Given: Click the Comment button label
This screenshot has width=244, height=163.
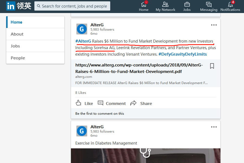Looking at the screenshot, I should pyautogui.click(x=116, y=104).
